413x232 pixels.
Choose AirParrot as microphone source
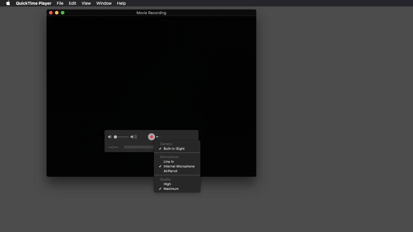[170, 171]
